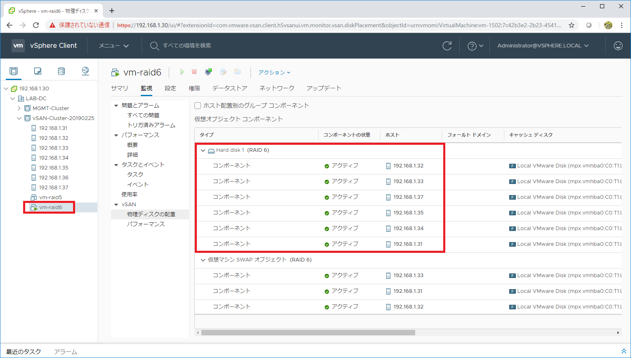Image resolution: width=631 pixels, height=358 pixels.
Task: Click the browser address bar URL
Action: coord(338,25)
